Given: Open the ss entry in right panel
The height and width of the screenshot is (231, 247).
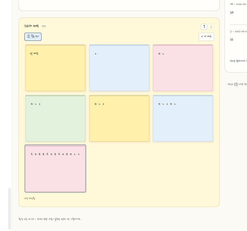Looking at the screenshot, I should [x=231, y=40].
